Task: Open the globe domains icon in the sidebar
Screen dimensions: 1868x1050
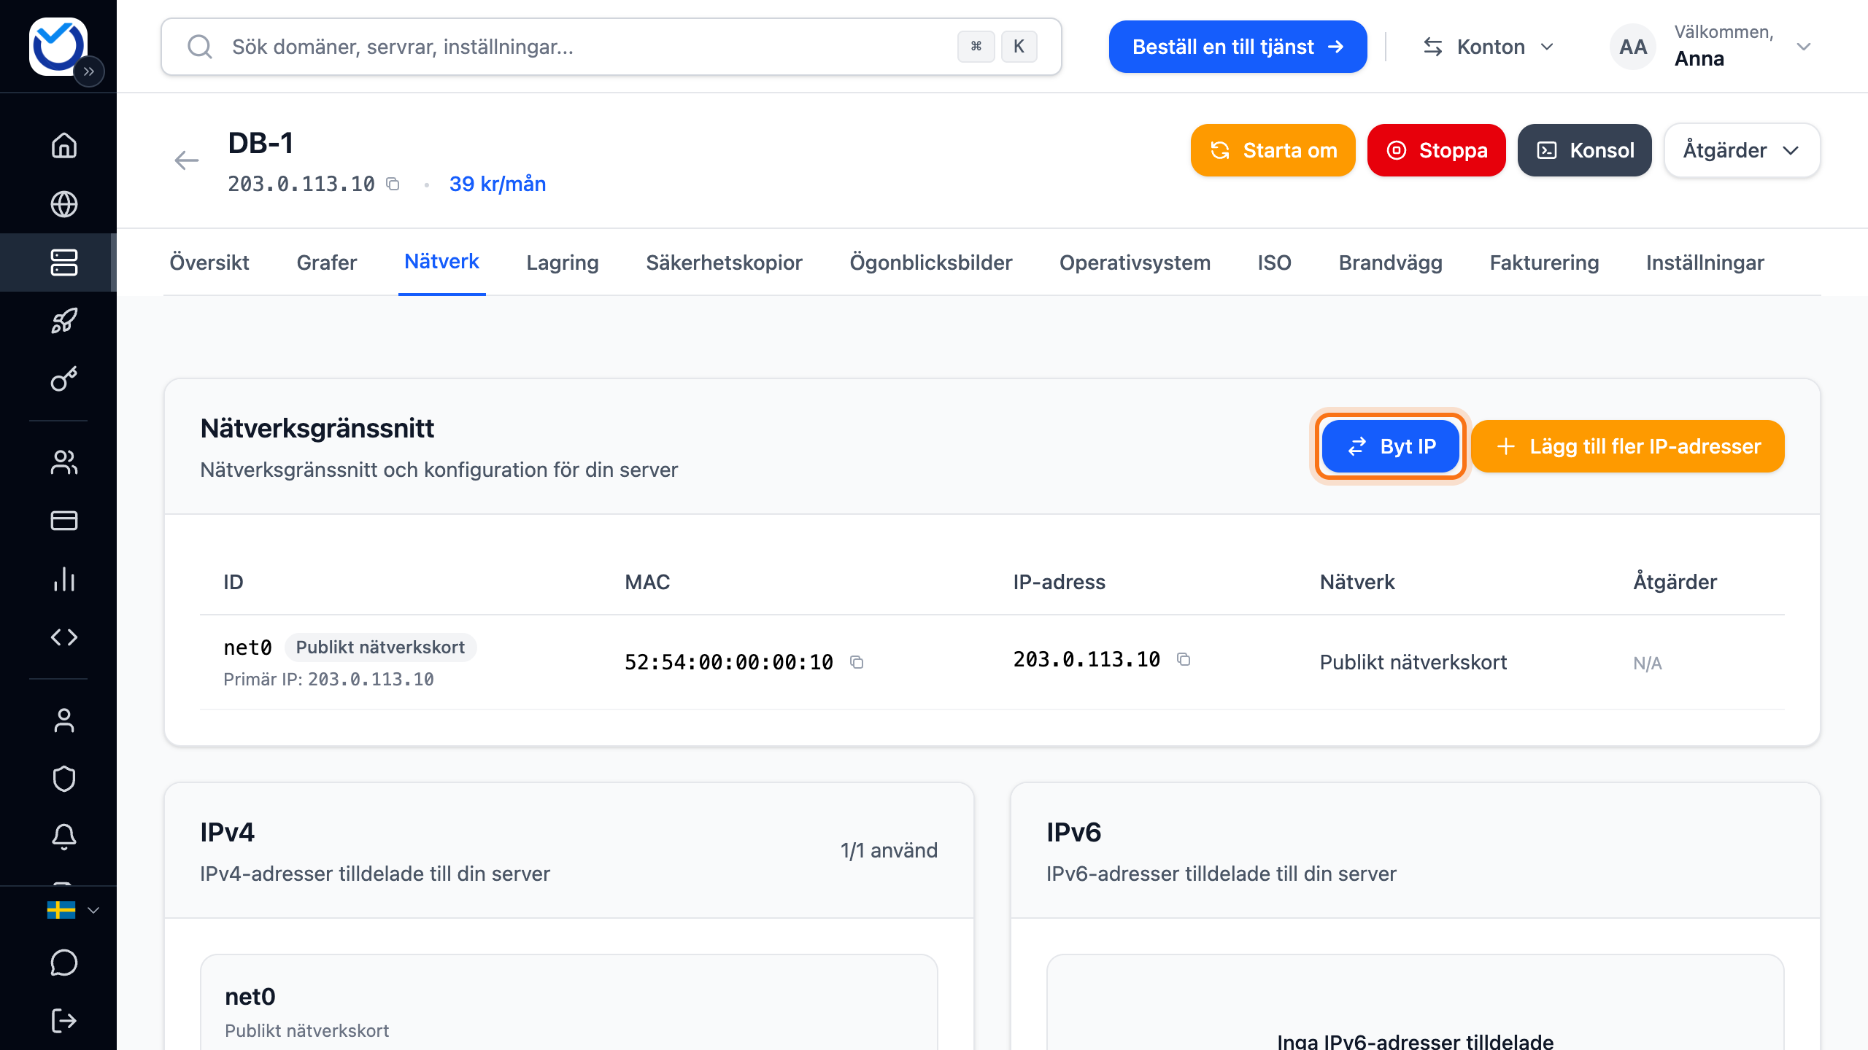Action: coord(64,204)
